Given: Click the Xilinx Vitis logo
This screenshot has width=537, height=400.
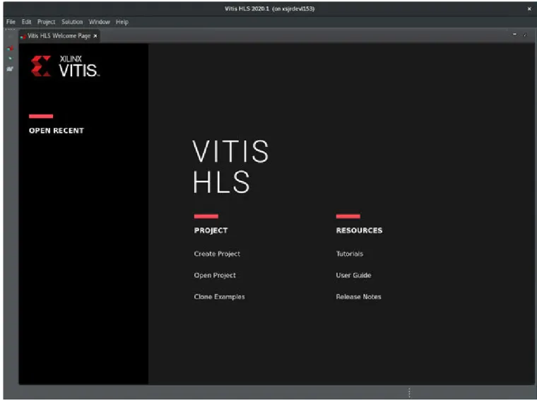Looking at the screenshot, I should pyautogui.click(x=65, y=66).
